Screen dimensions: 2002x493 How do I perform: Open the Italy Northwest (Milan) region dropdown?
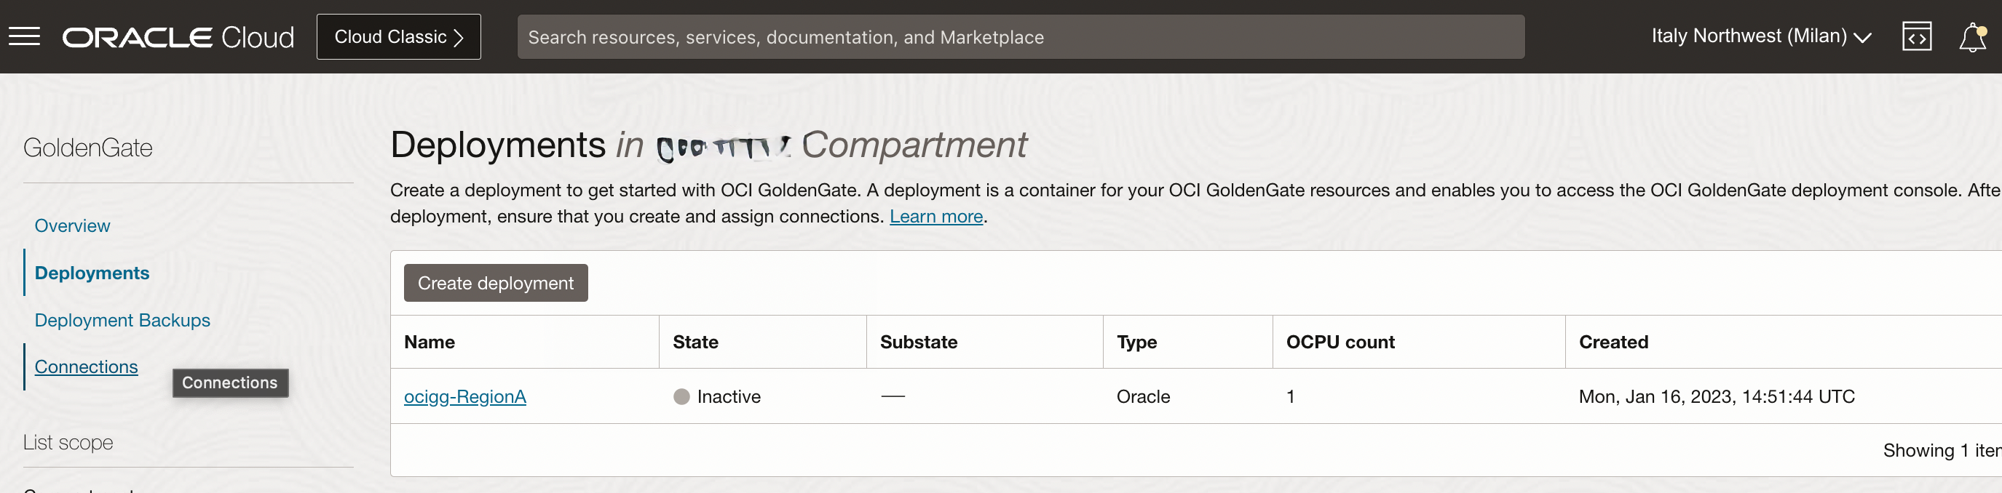(x=1760, y=36)
